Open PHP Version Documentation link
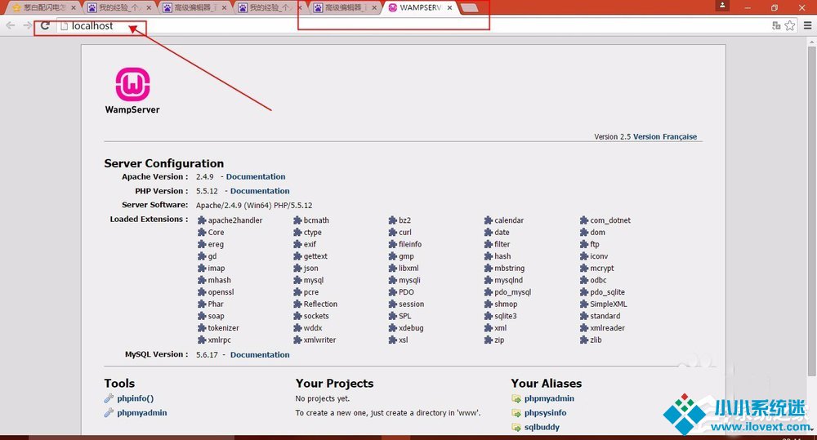817x440 pixels. [x=260, y=191]
